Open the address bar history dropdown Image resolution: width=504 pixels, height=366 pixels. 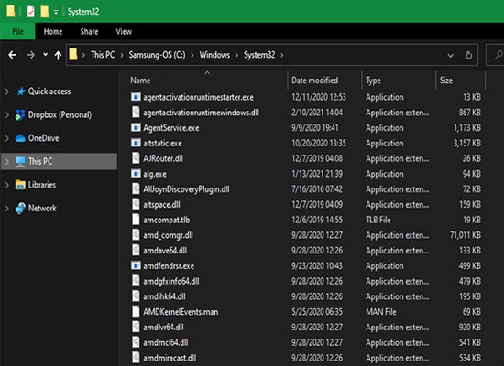tap(450, 55)
